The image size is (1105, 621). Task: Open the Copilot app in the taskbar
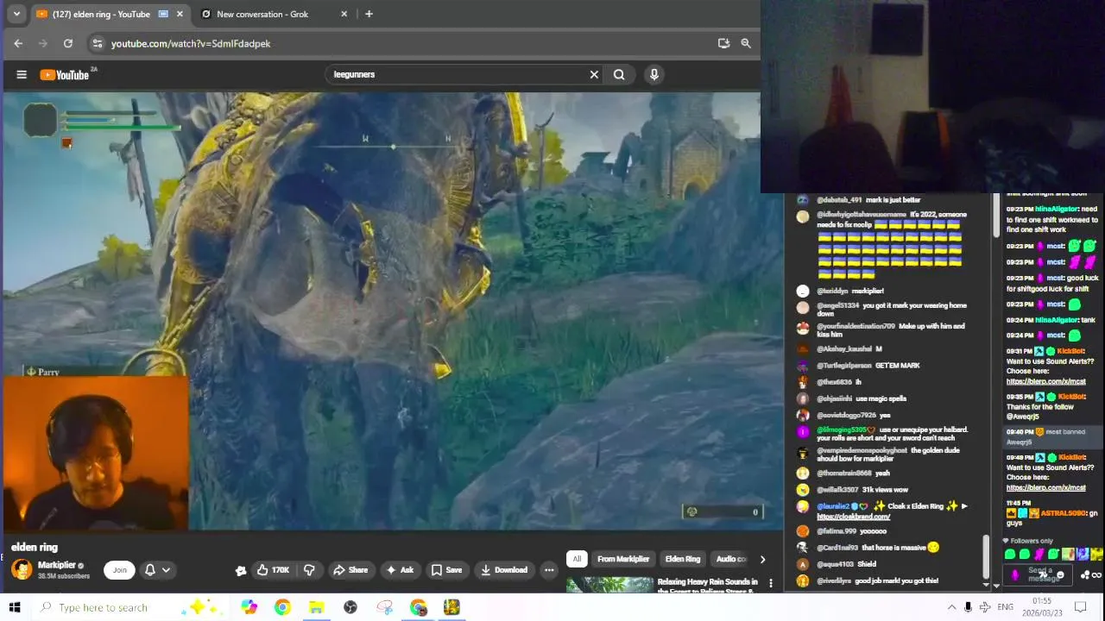tap(249, 607)
